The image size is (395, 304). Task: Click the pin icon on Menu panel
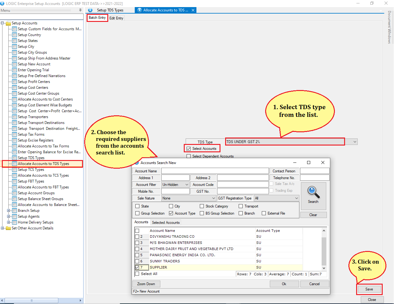click(80, 10)
